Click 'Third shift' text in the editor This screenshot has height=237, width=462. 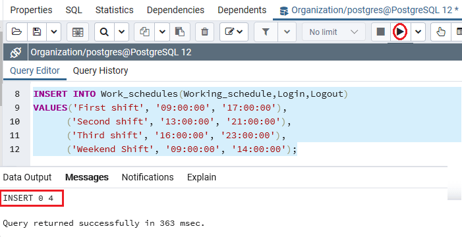107,136
